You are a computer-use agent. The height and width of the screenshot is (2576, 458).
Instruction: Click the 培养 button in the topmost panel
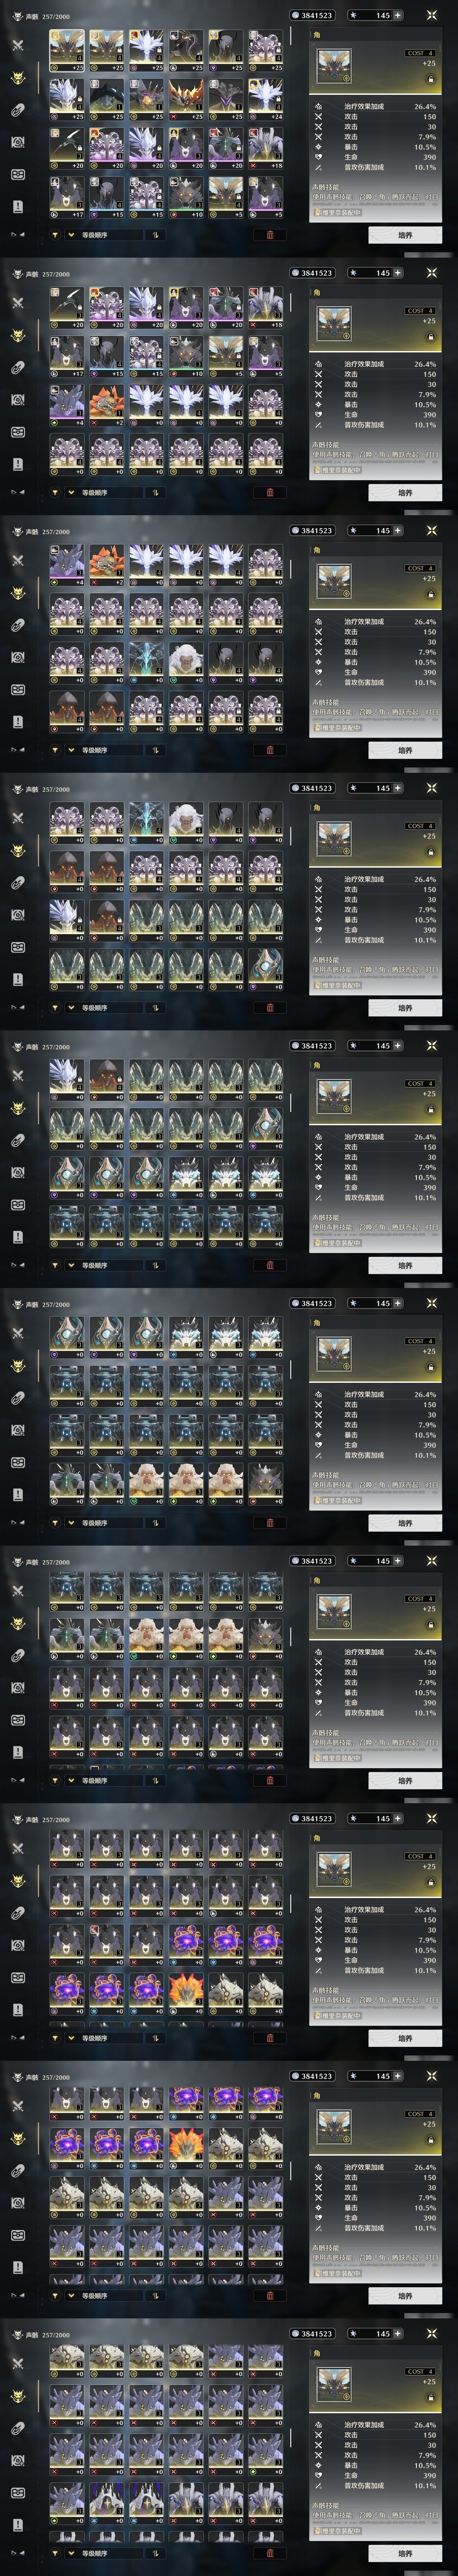click(x=405, y=235)
